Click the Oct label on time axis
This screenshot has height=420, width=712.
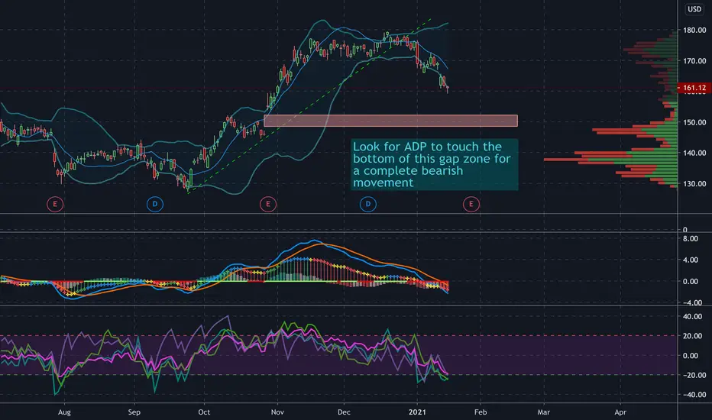(204, 412)
